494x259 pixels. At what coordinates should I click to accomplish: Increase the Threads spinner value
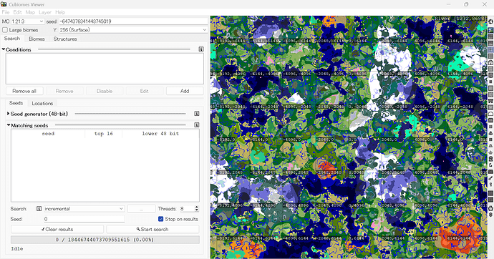click(197, 207)
